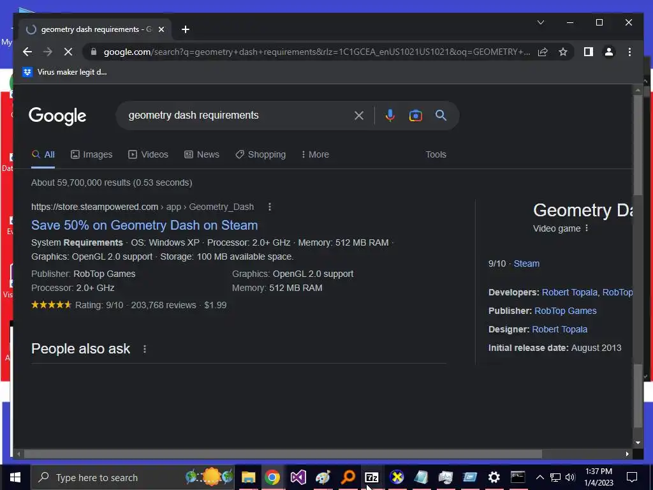The width and height of the screenshot is (653, 490).
Task: Open the Chrome side panel
Action: [588, 52]
